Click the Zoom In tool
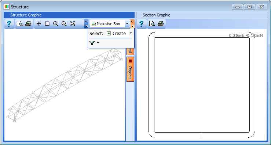Screen dimensions: 271x145 tap(56, 24)
